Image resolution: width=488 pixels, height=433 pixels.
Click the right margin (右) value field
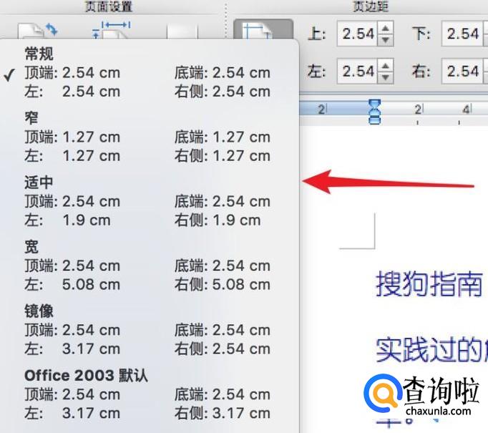coord(462,71)
